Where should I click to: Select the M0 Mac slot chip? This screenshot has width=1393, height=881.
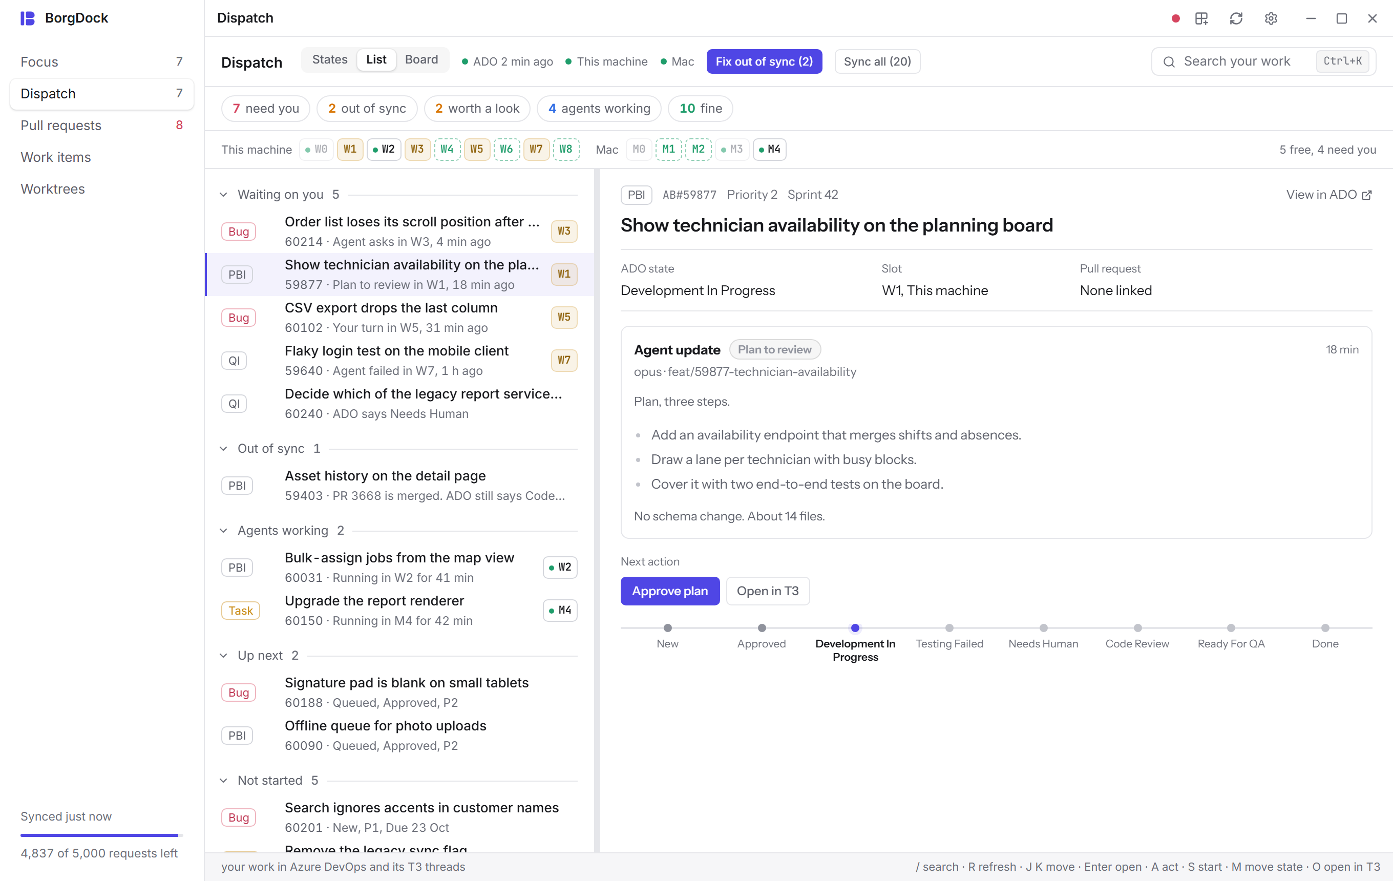639,150
